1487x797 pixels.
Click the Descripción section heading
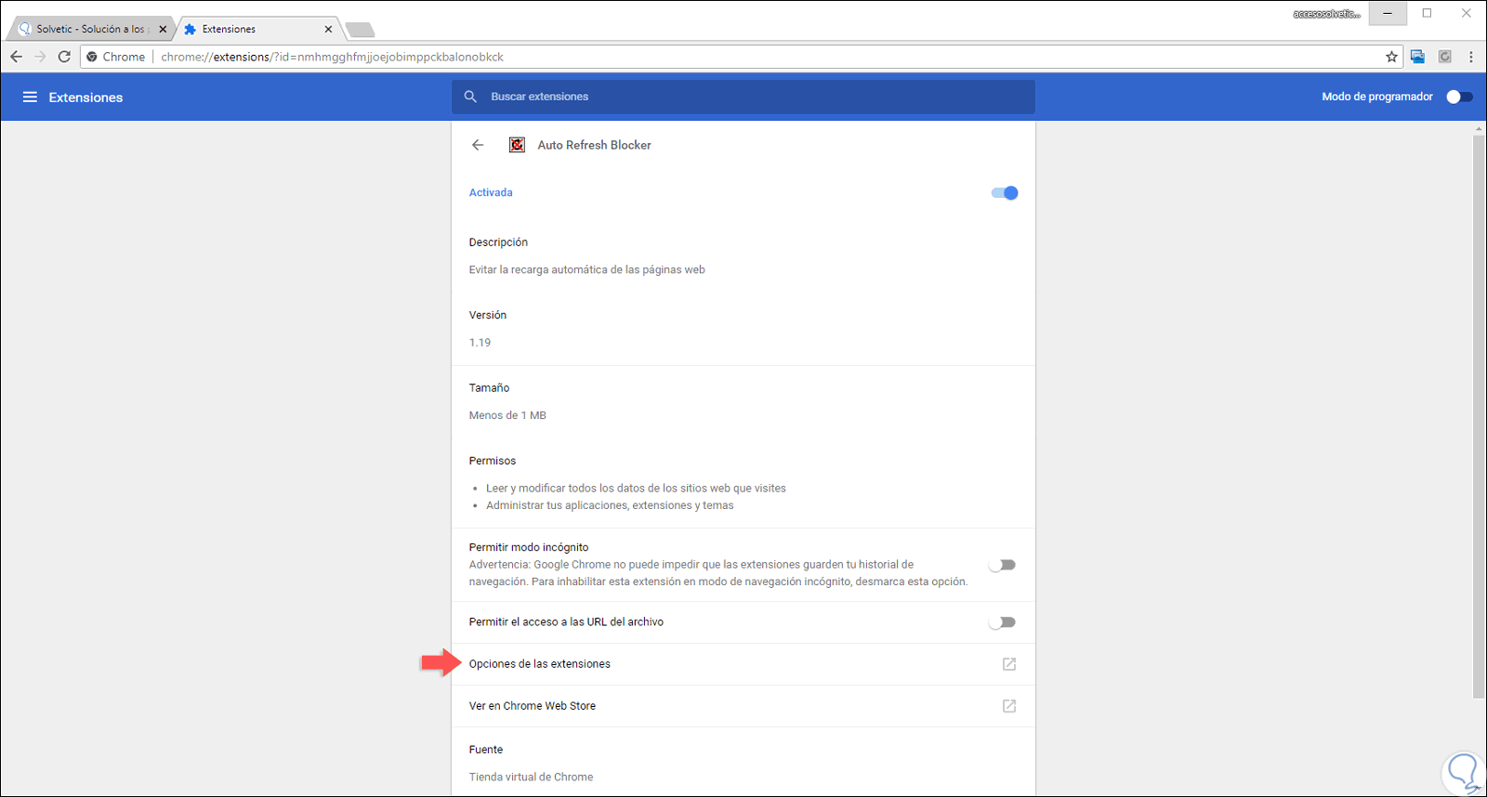(x=498, y=242)
